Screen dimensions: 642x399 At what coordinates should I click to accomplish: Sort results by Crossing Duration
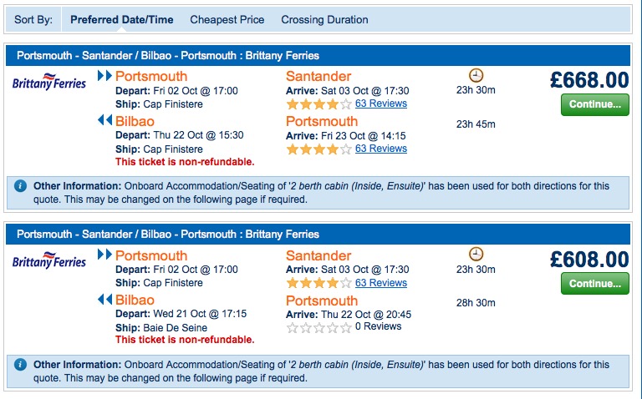[324, 20]
